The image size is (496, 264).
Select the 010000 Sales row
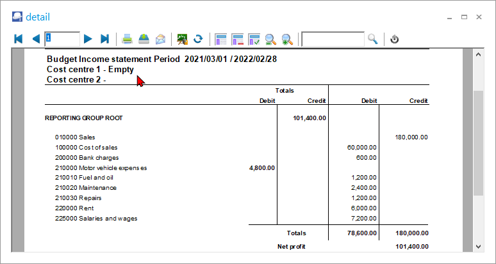pos(75,137)
